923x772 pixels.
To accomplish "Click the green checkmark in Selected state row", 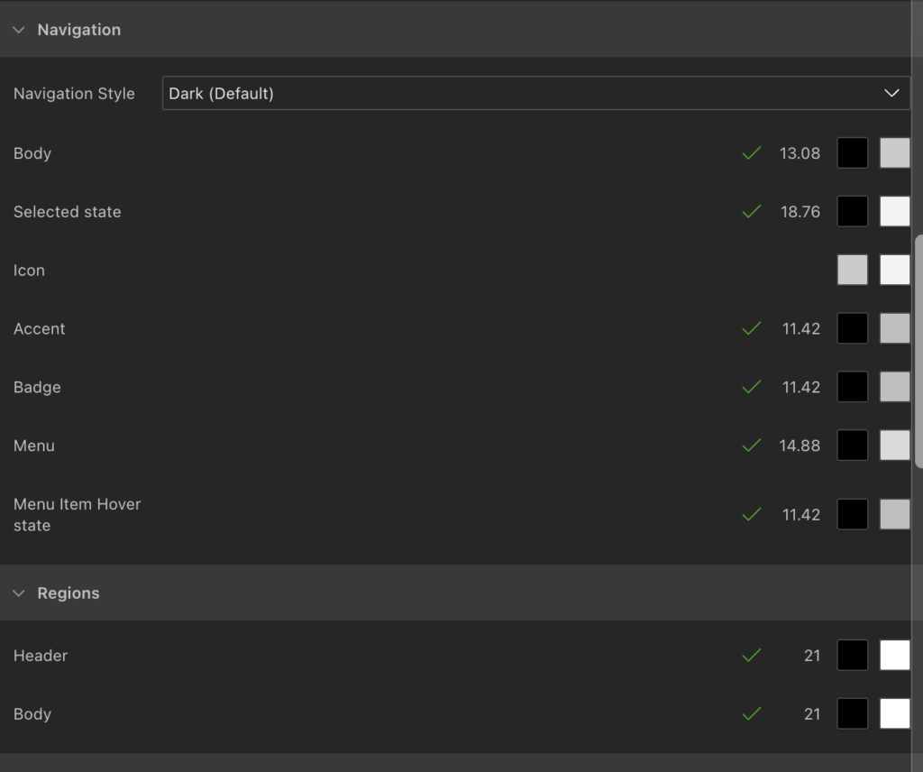I will click(751, 212).
